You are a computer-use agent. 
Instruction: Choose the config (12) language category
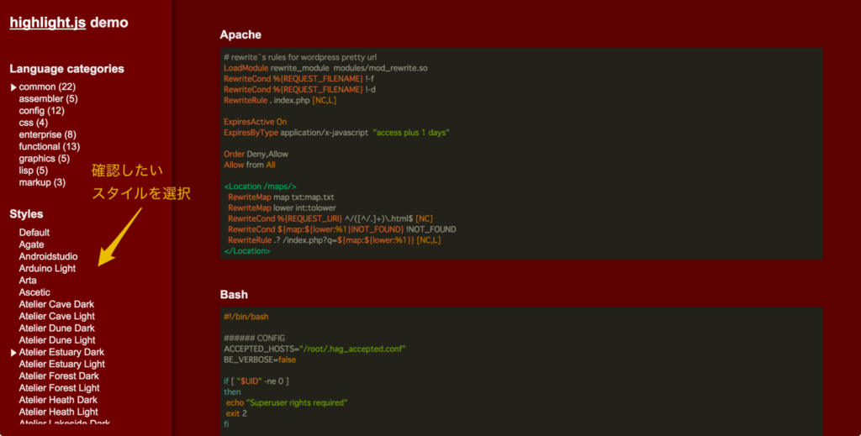click(42, 111)
